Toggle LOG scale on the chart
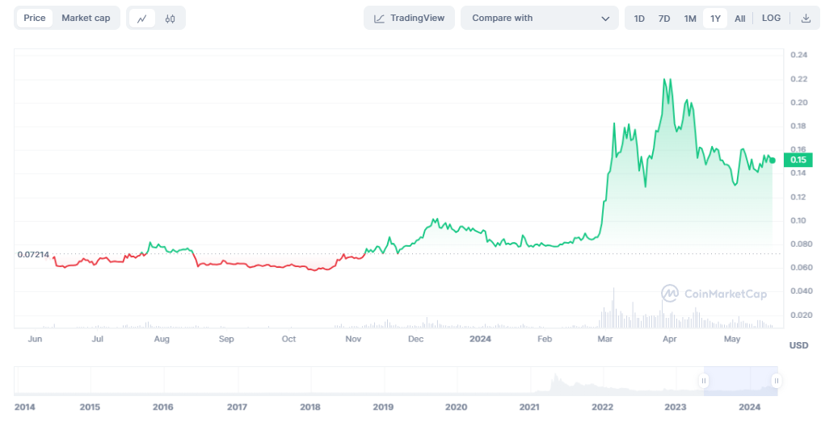This screenshot has height=430, width=821. [771, 18]
